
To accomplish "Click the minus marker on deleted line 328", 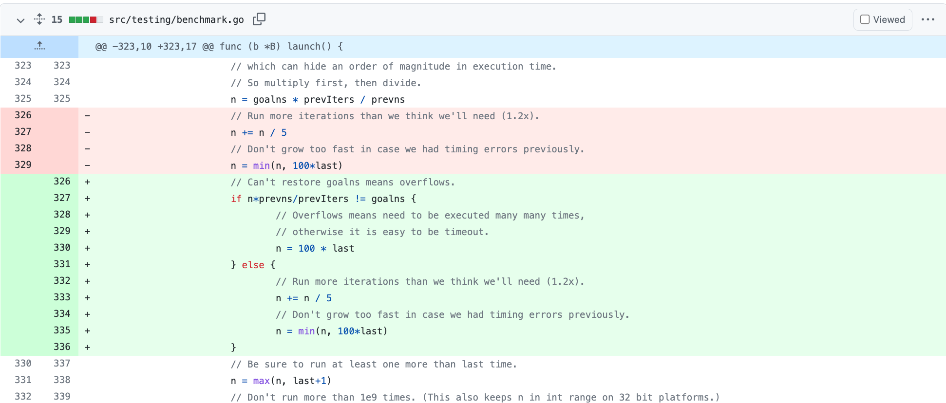I will point(88,148).
